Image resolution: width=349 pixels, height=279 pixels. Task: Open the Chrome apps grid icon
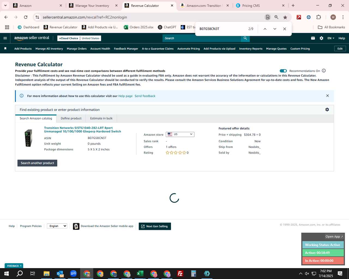(7, 27)
